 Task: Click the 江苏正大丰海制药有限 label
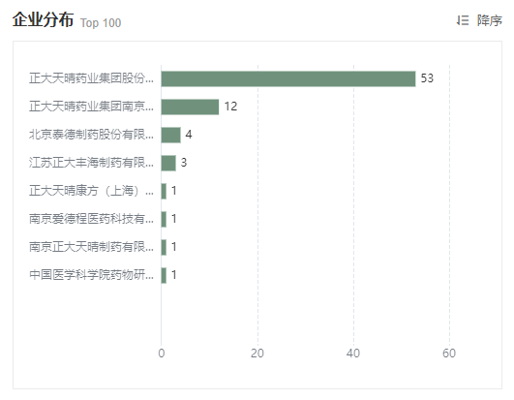91,163
